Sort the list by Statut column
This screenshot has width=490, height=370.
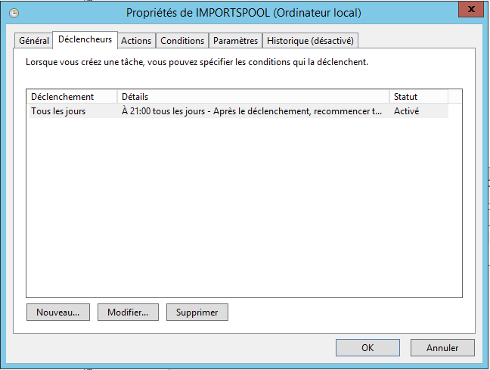(x=418, y=97)
